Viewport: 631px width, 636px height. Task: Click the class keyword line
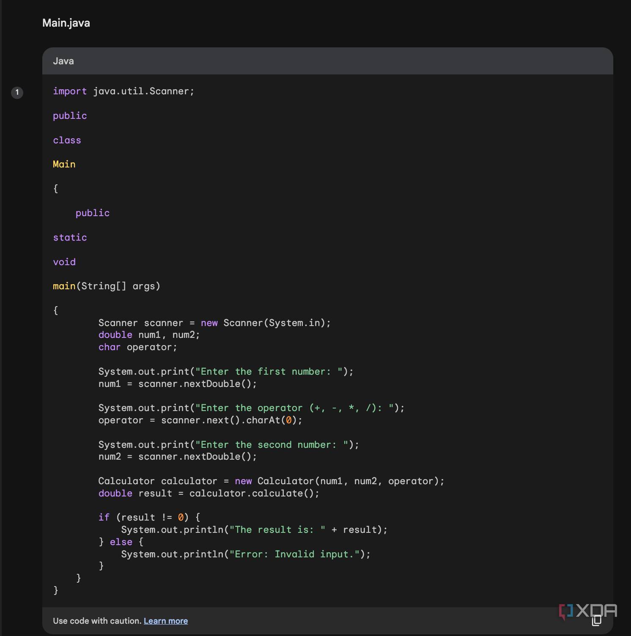pos(67,140)
